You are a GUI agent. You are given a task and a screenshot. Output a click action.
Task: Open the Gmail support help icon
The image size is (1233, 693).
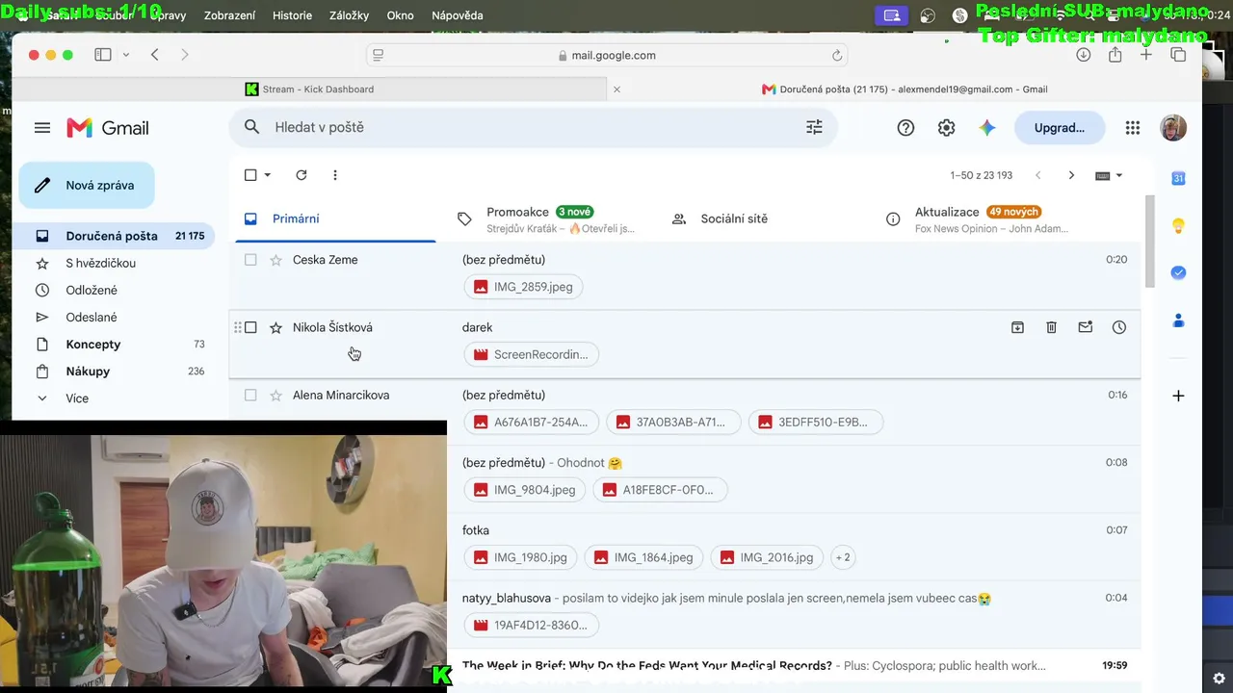[x=905, y=128]
